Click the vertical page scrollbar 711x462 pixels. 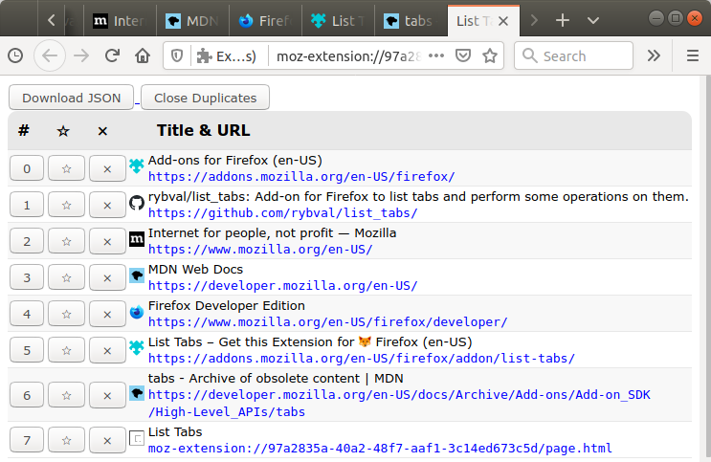(707, 268)
